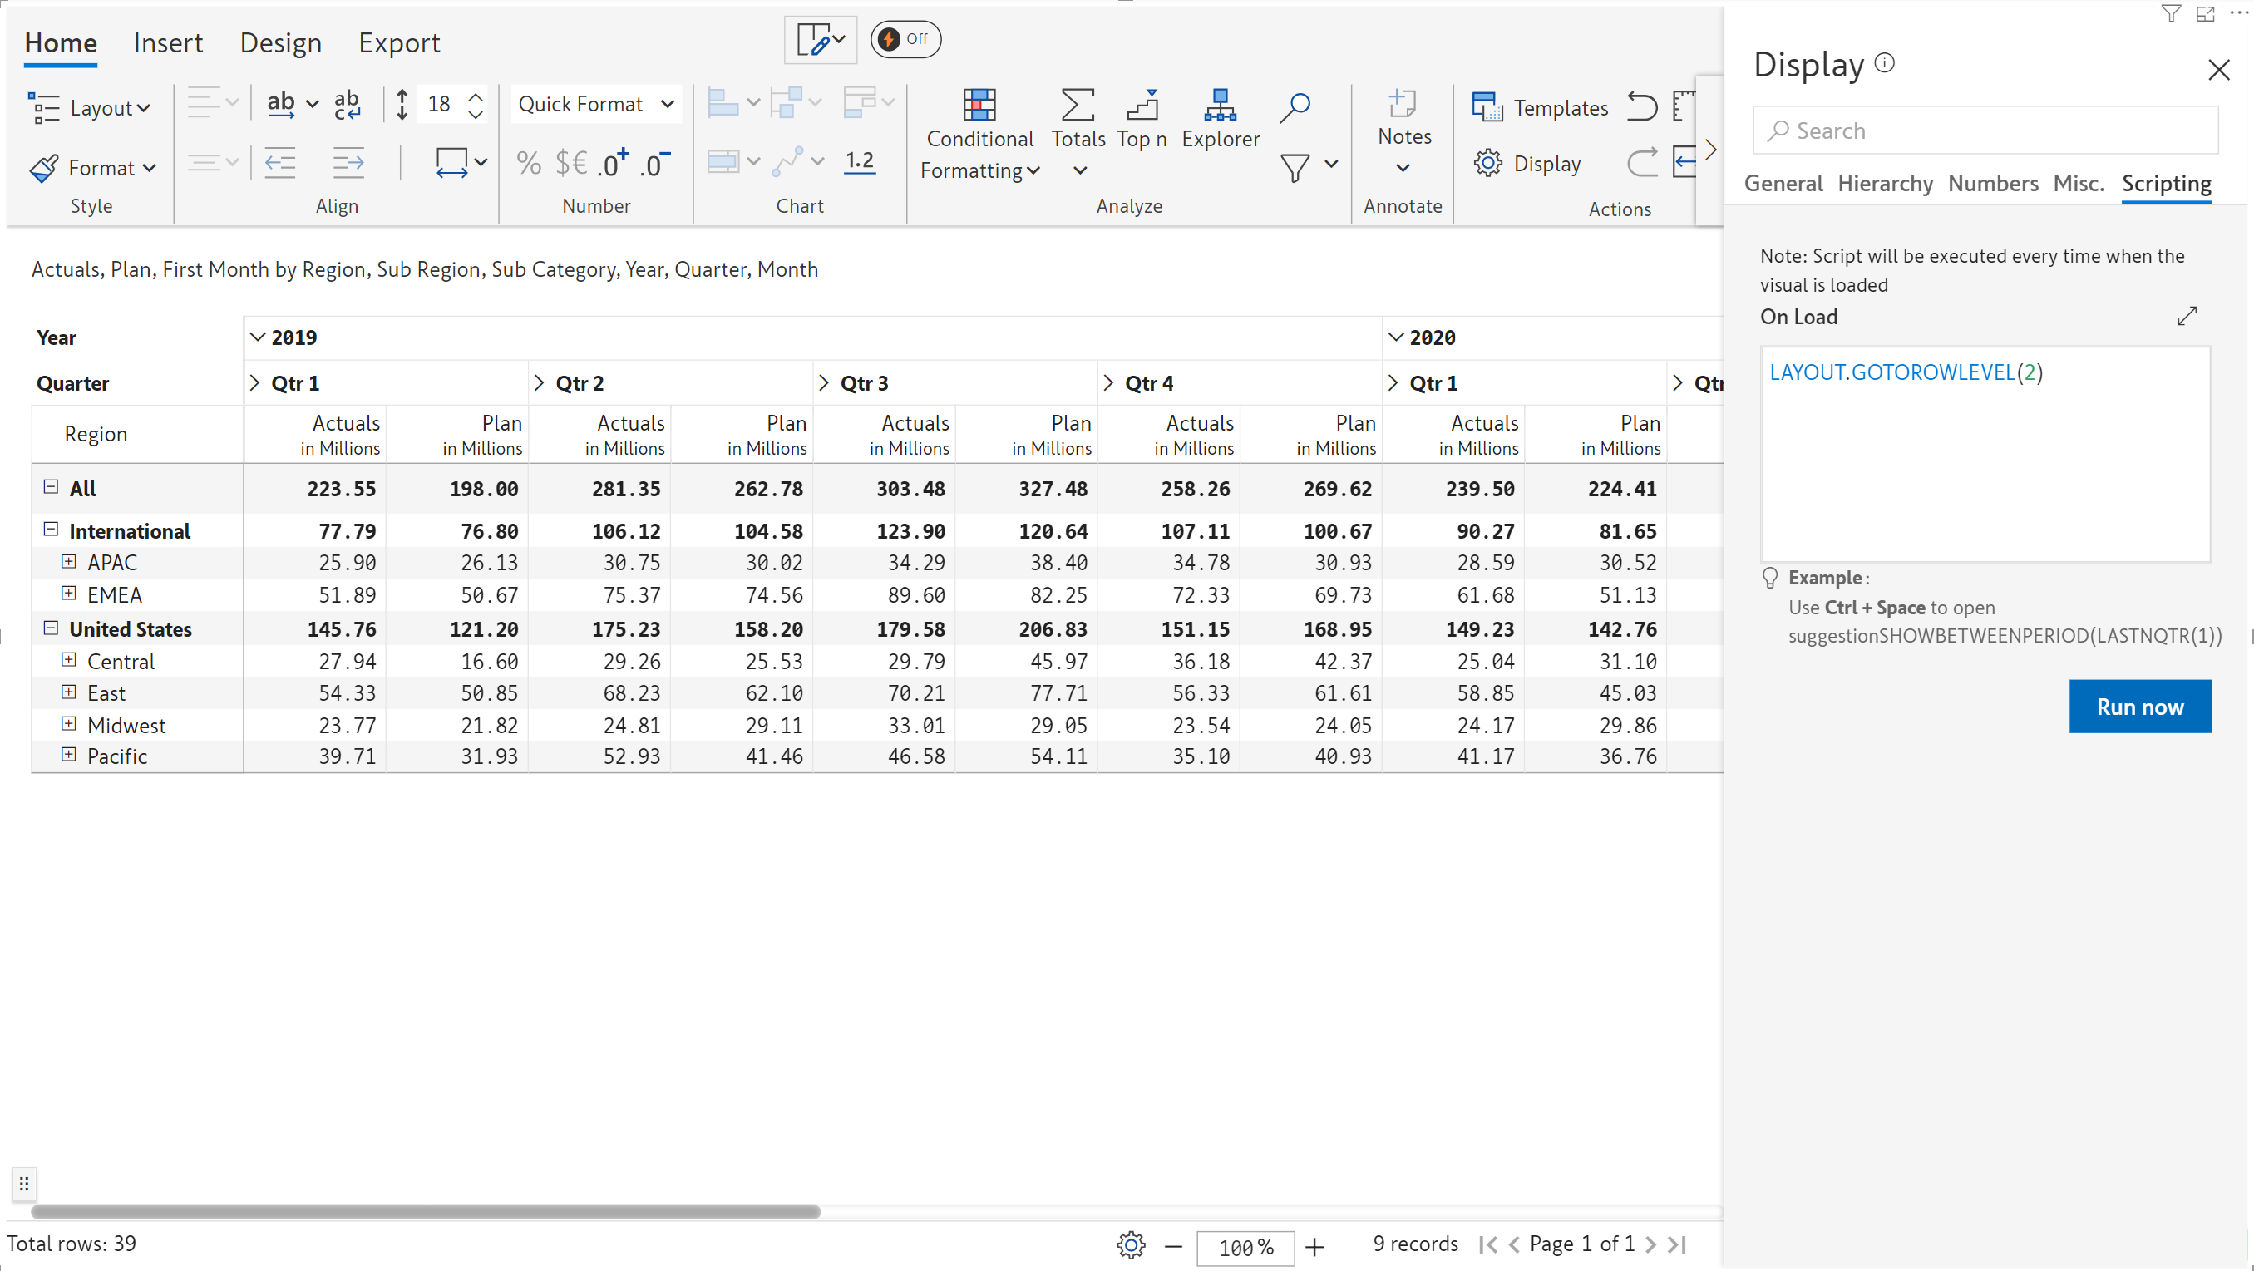
Task: Click the Search field in the Display panel
Action: tap(1986, 131)
